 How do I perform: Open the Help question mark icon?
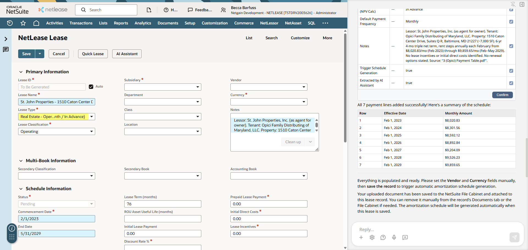tap(166, 10)
